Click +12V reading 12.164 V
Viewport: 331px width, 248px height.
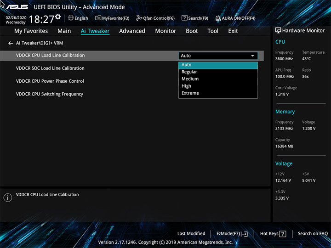pyautogui.click(x=283, y=180)
